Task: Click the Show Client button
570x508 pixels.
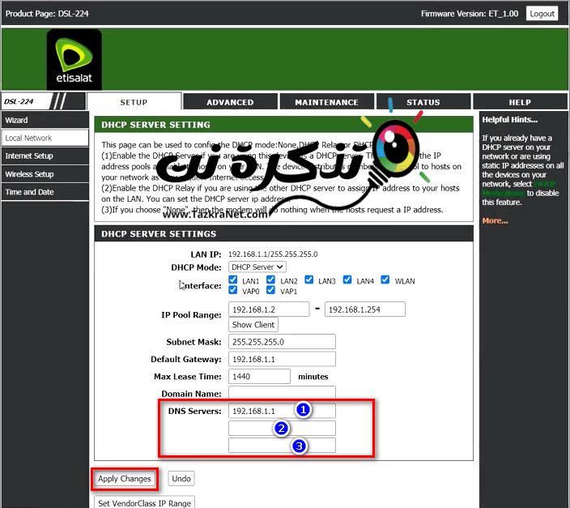Action: [x=253, y=325]
